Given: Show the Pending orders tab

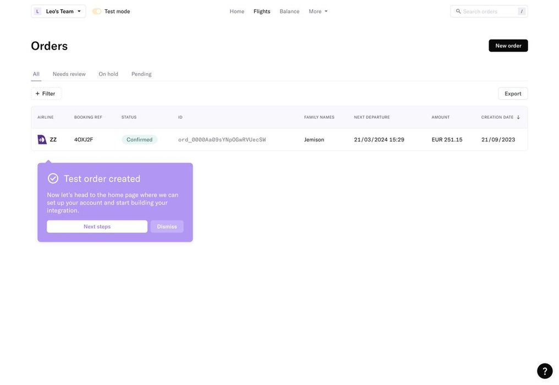Looking at the screenshot, I should click(141, 74).
